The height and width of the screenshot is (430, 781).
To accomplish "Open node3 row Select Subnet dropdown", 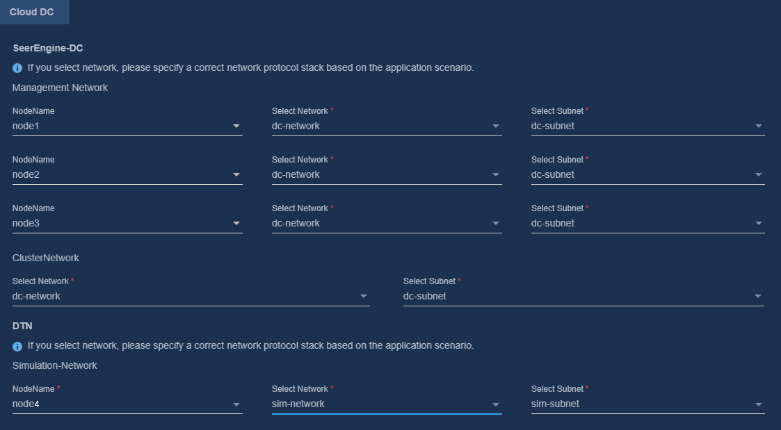I will coord(647,223).
